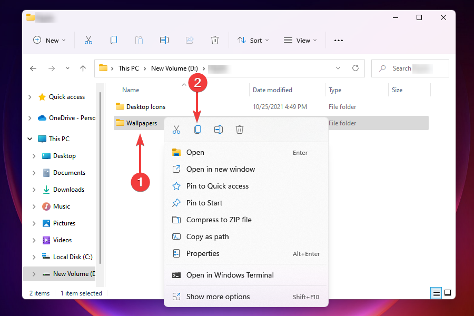This screenshot has height=316, width=474.
Task: Select Compress to ZIP file
Action: point(219,220)
